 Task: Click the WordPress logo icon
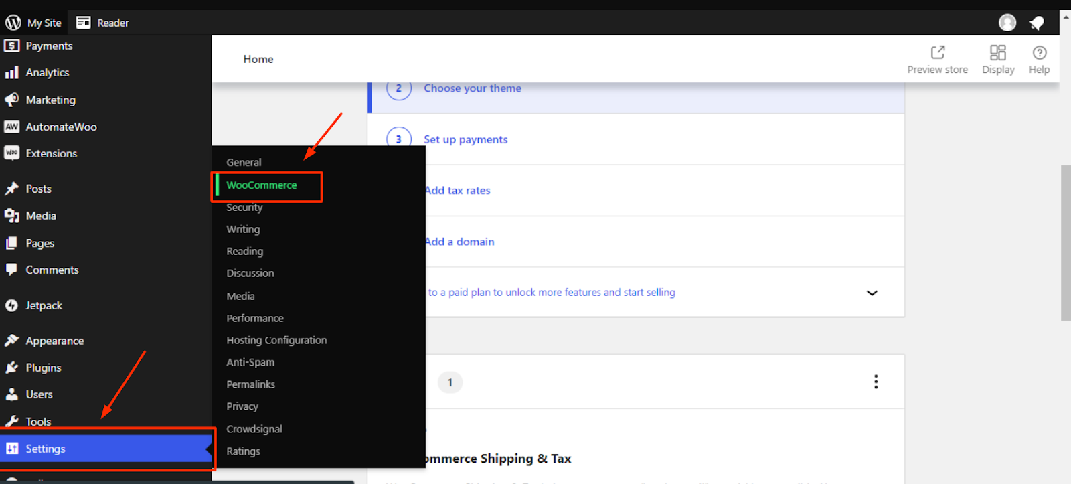click(x=13, y=23)
